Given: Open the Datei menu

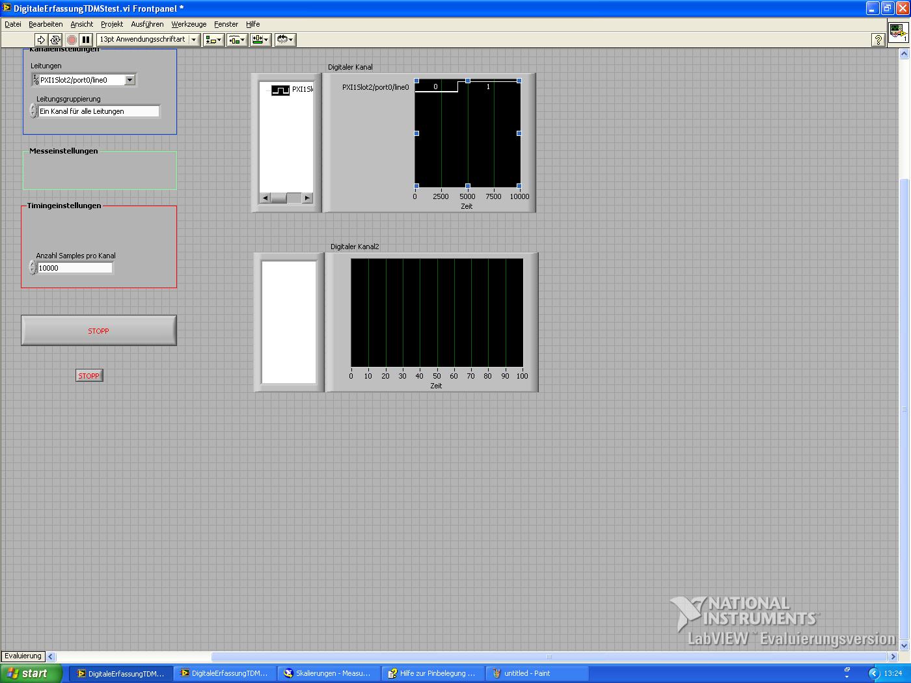Looking at the screenshot, I should [13, 24].
